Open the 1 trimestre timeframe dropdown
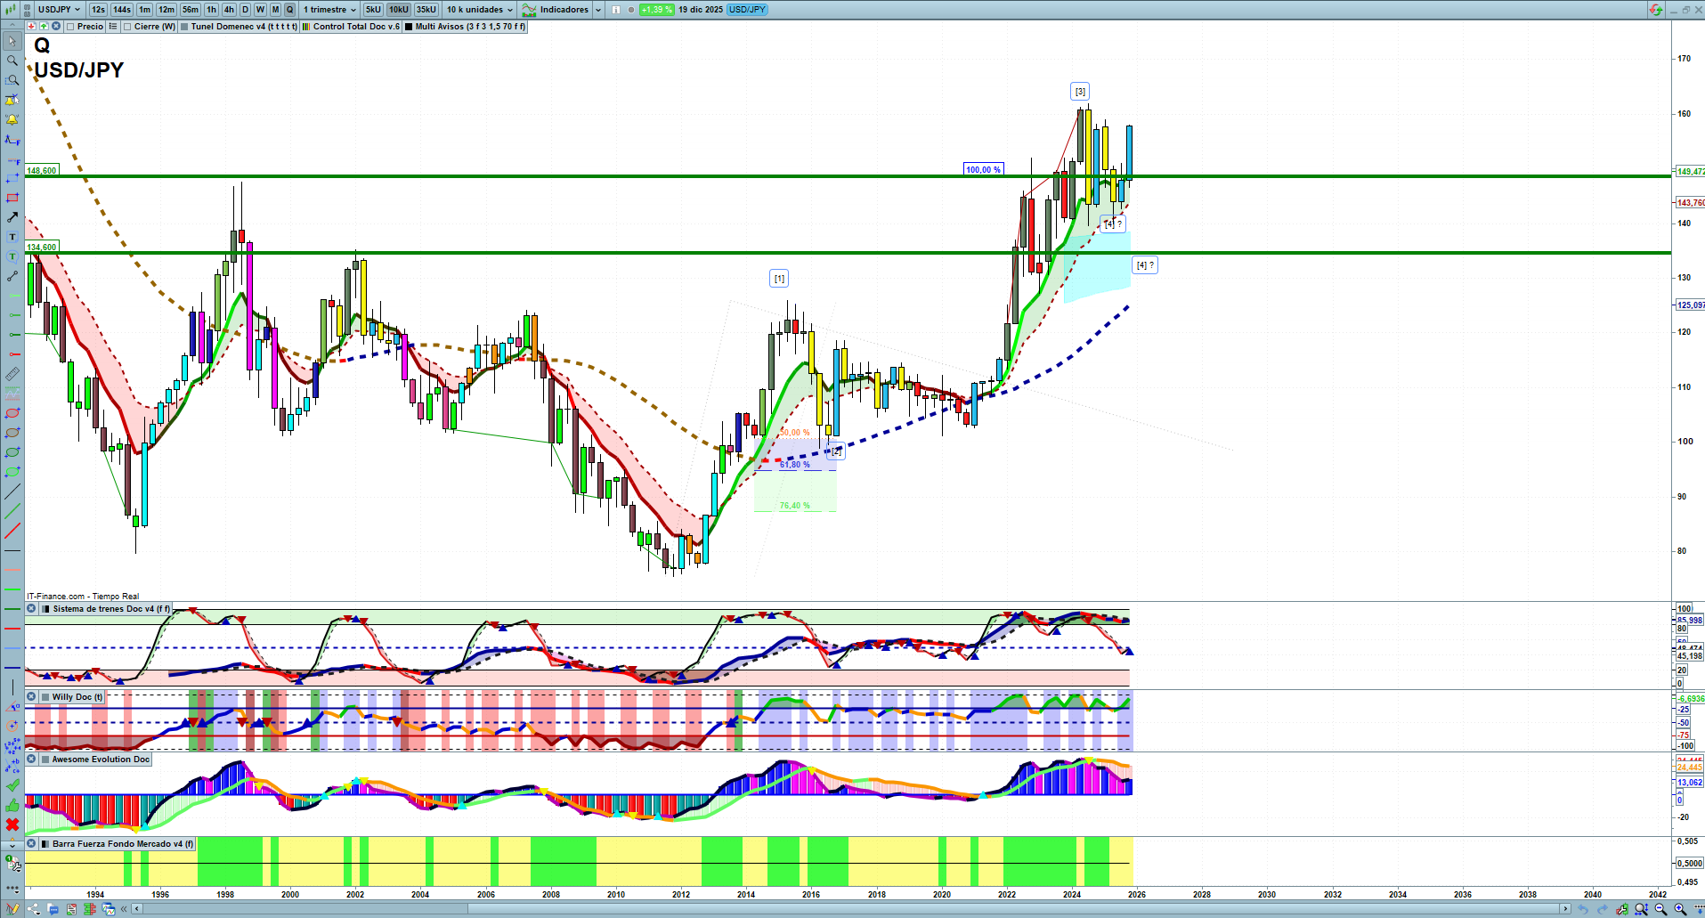The height and width of the screenshot is (918, 1705). (329, 10)
